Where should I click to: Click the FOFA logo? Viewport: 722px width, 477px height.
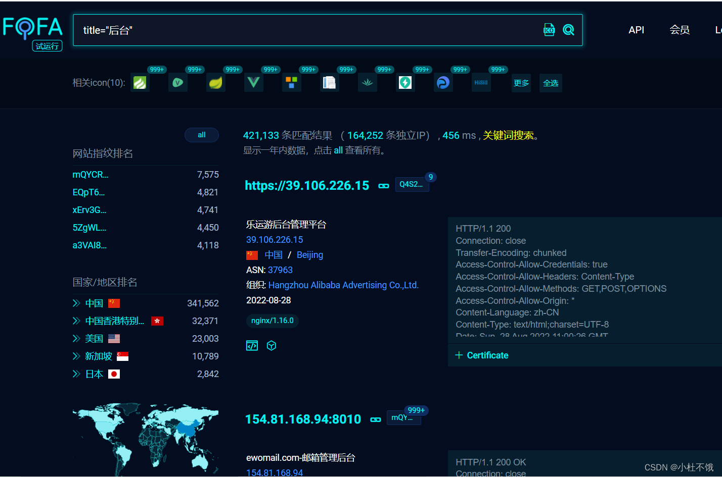click(32, 28)
